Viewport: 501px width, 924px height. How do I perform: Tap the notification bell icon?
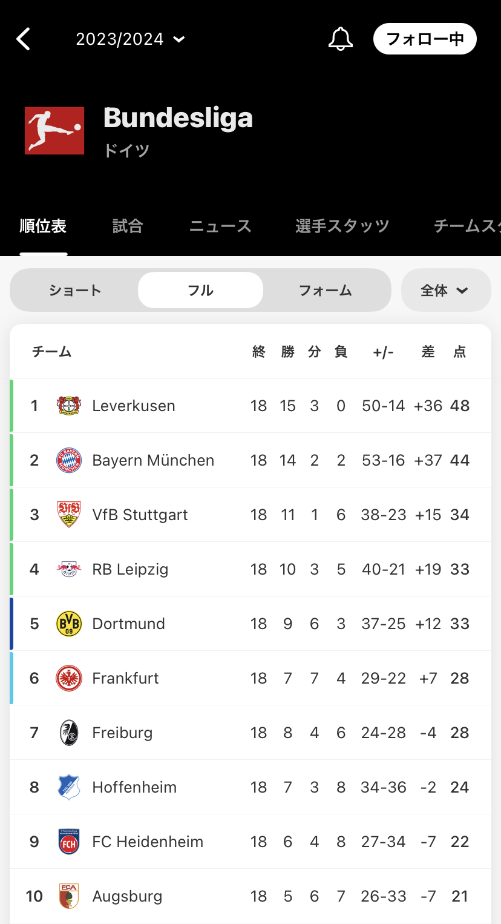(x=340, y=39)
